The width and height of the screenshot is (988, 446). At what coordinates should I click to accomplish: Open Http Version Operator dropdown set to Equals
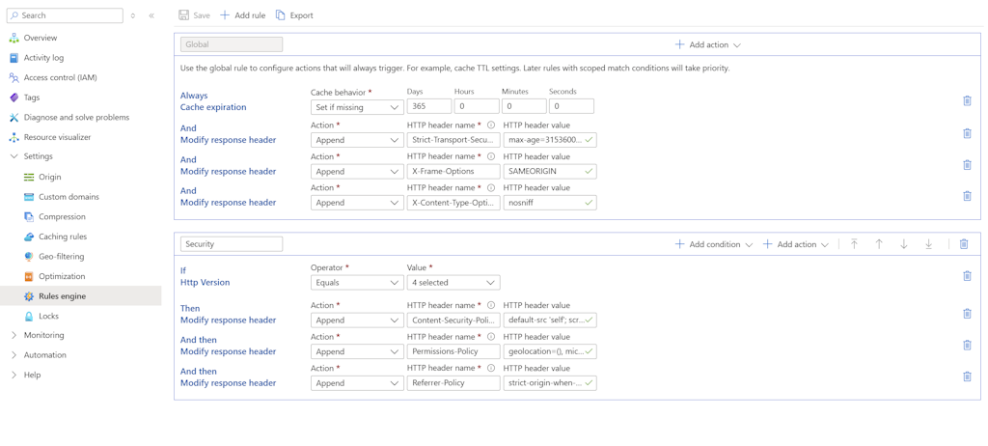point(357,283)
